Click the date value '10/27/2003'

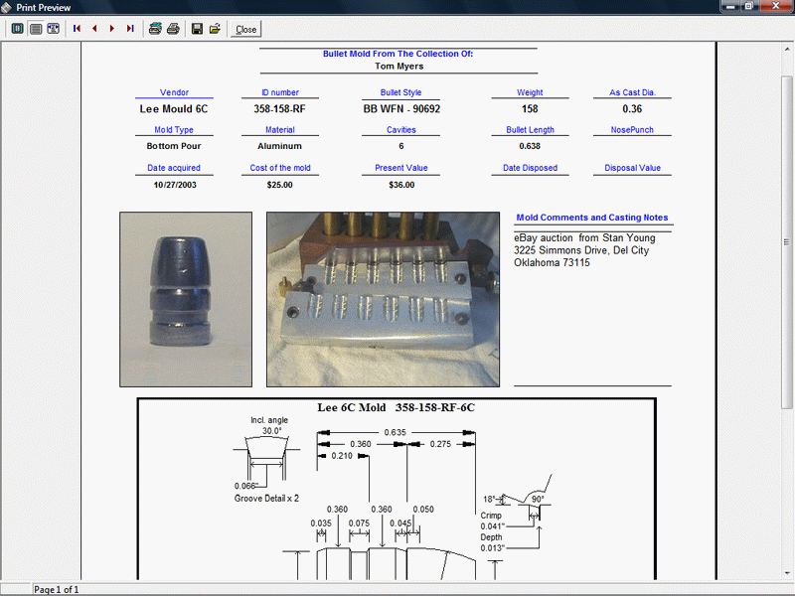click(175, 185)
